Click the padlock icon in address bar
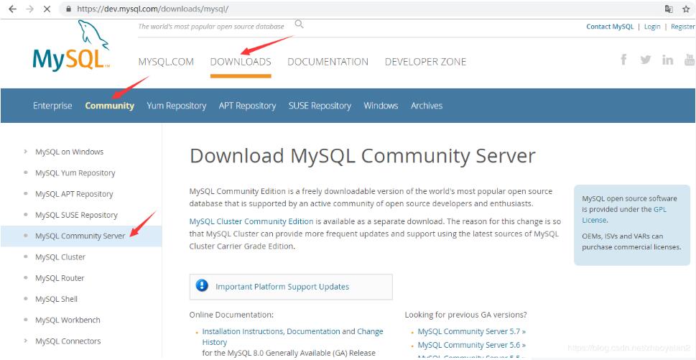 (68, 9)
